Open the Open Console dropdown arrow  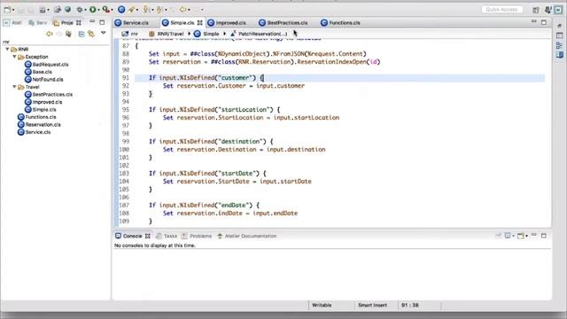coord(526,237)
